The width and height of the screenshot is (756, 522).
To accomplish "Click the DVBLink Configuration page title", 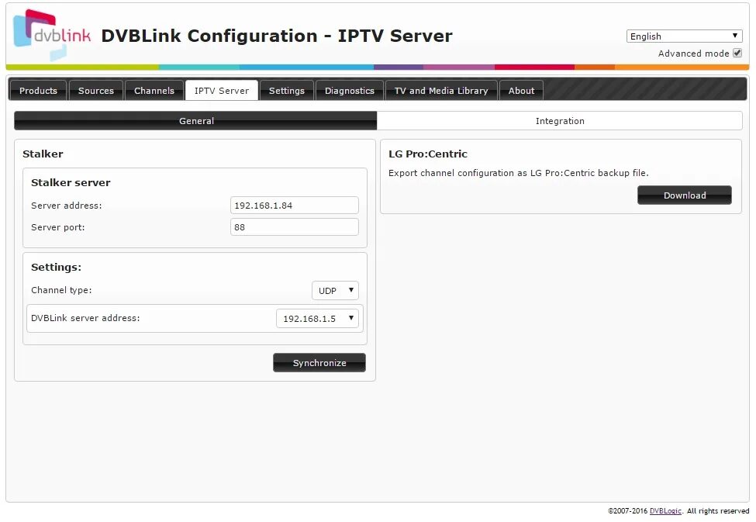I will [x=277, y=36].
